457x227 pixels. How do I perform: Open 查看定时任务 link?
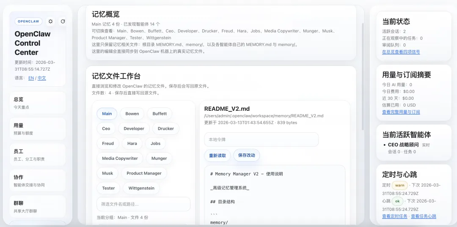point(395,216)
